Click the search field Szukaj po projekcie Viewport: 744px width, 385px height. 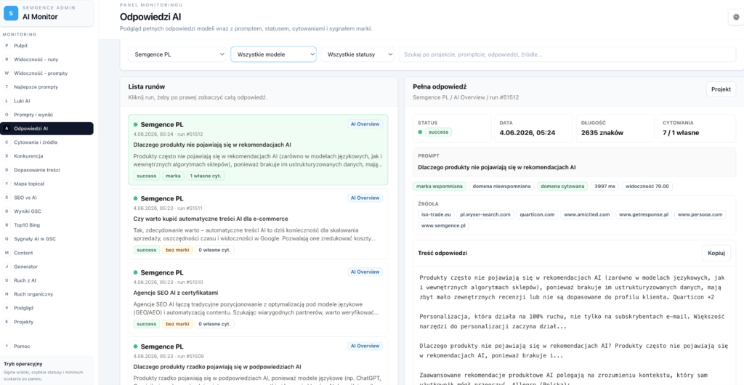[567, 54]
